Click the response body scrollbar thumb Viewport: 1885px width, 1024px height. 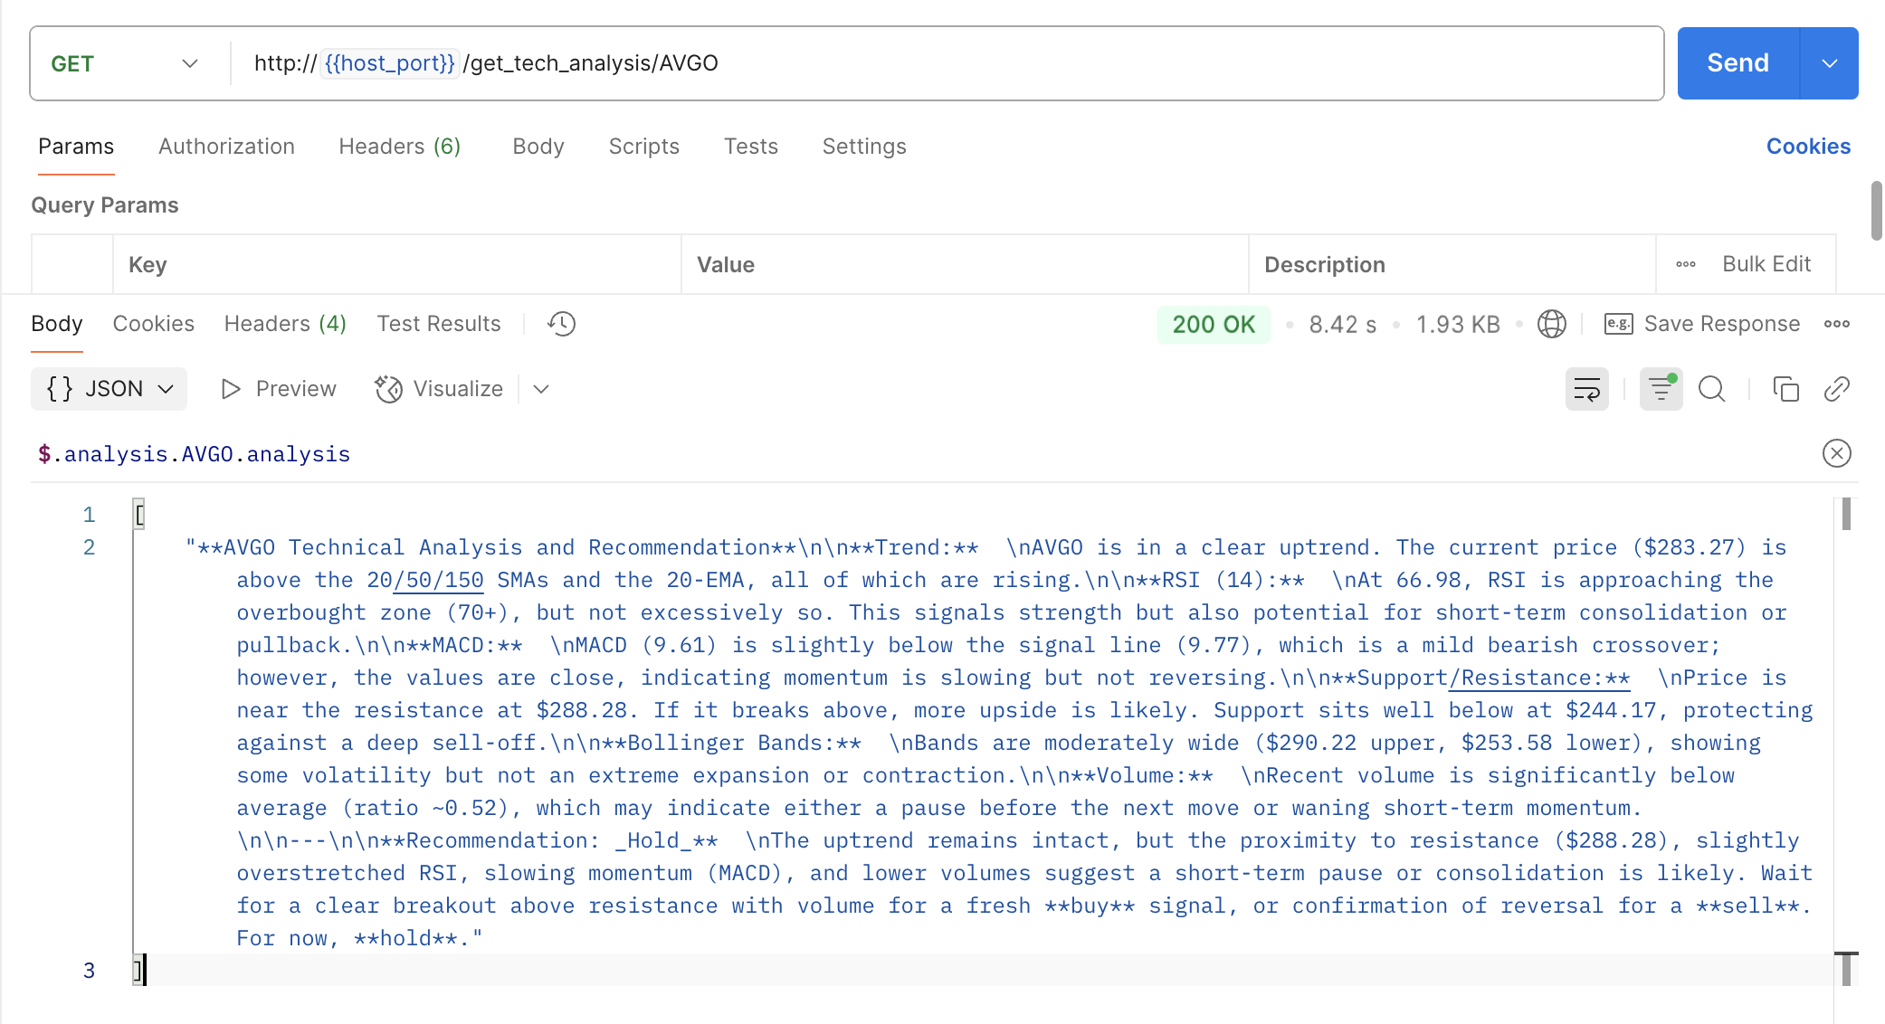(1846, 515)
